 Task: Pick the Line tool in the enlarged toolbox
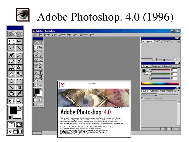(11, 87)
